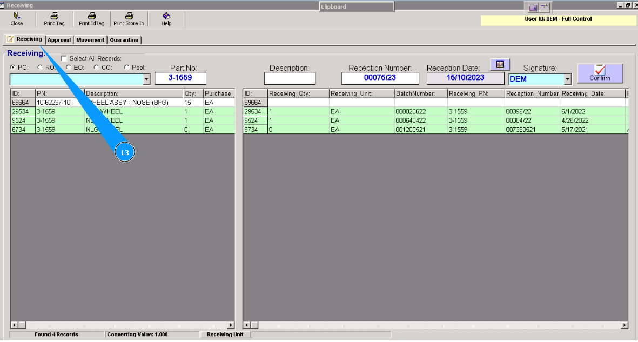Click the Print Tag printer icon

[54, 16]
